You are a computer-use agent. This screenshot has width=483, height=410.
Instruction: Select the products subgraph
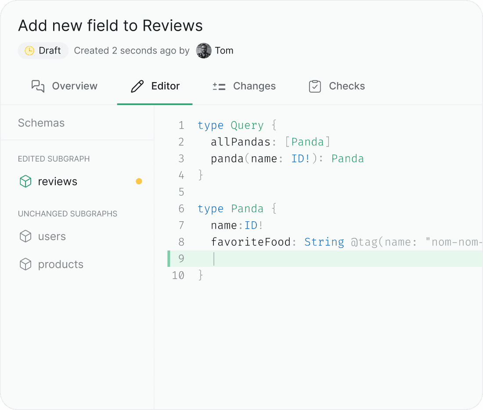click(x=61, y=264)
